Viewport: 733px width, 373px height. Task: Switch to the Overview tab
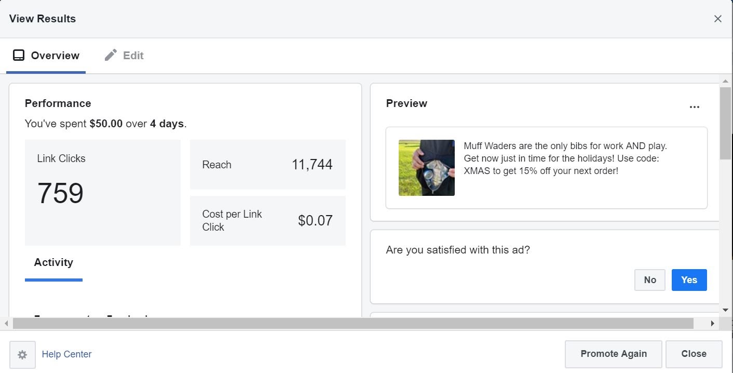point(46,56)
